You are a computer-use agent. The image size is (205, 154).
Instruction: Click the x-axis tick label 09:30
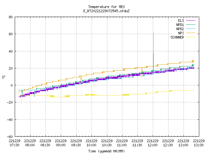click(76, 145)
